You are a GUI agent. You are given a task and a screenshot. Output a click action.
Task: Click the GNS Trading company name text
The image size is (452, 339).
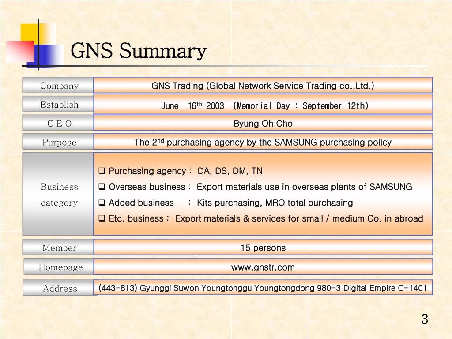pyautogui.click(x=263, y=86)
